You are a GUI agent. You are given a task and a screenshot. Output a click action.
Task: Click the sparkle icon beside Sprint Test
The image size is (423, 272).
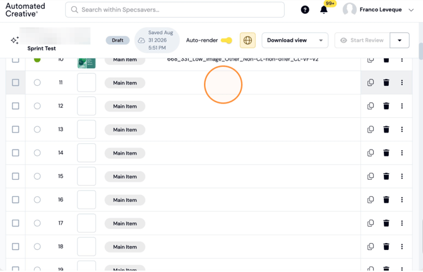[x=15, y=40]
